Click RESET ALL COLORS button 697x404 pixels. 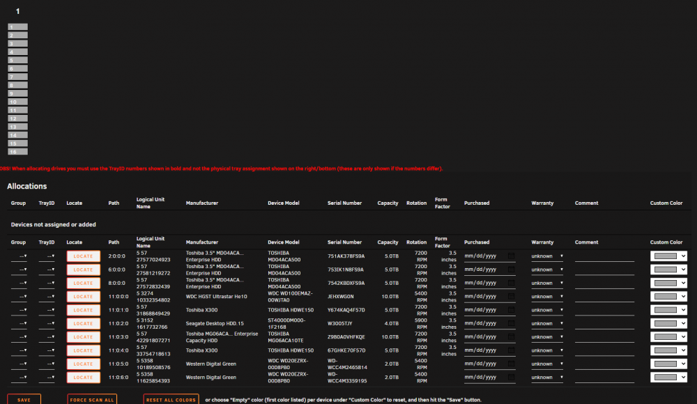(171, 400)
